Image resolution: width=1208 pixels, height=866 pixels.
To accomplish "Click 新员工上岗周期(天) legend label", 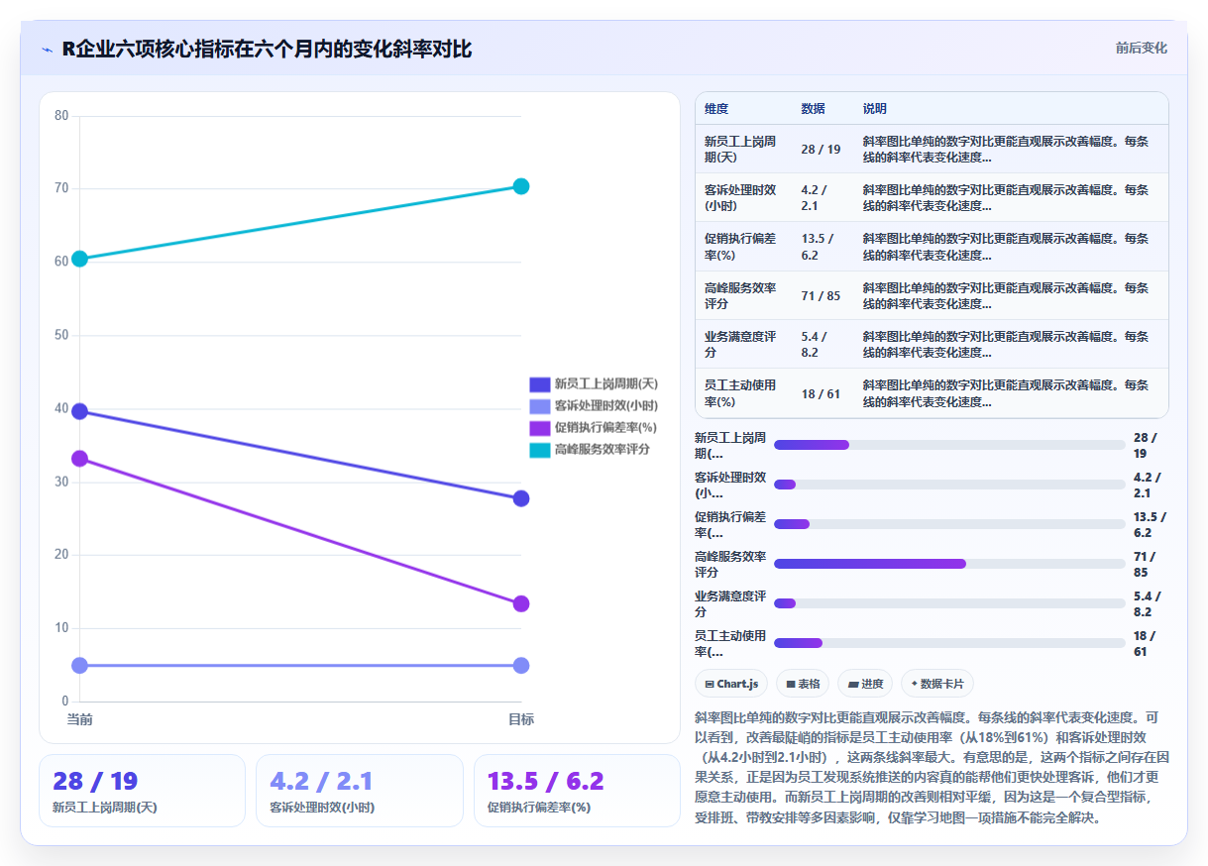I will [x=606, y=383].
